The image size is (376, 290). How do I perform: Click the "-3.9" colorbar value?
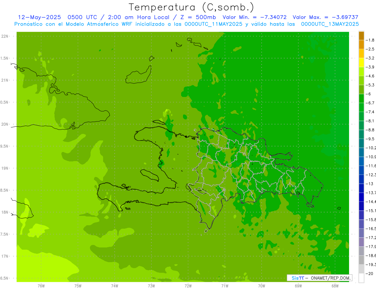[370, 67]
